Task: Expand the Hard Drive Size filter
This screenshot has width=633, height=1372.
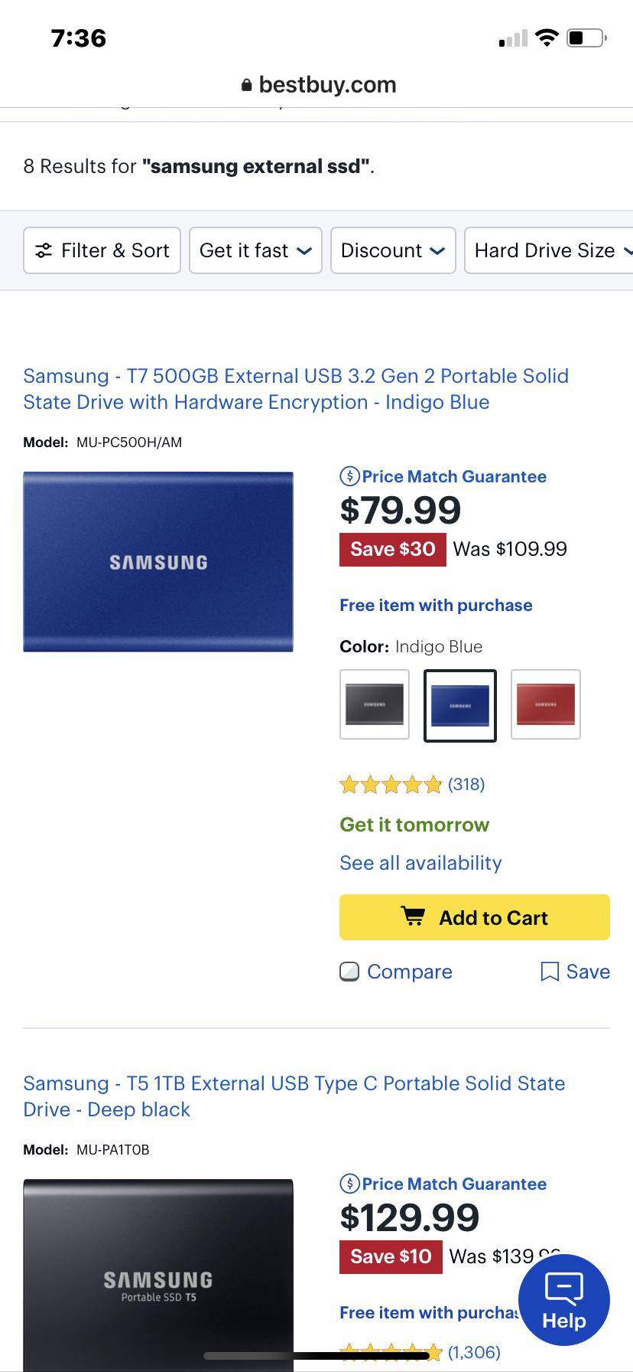Action: pos(549,250)
